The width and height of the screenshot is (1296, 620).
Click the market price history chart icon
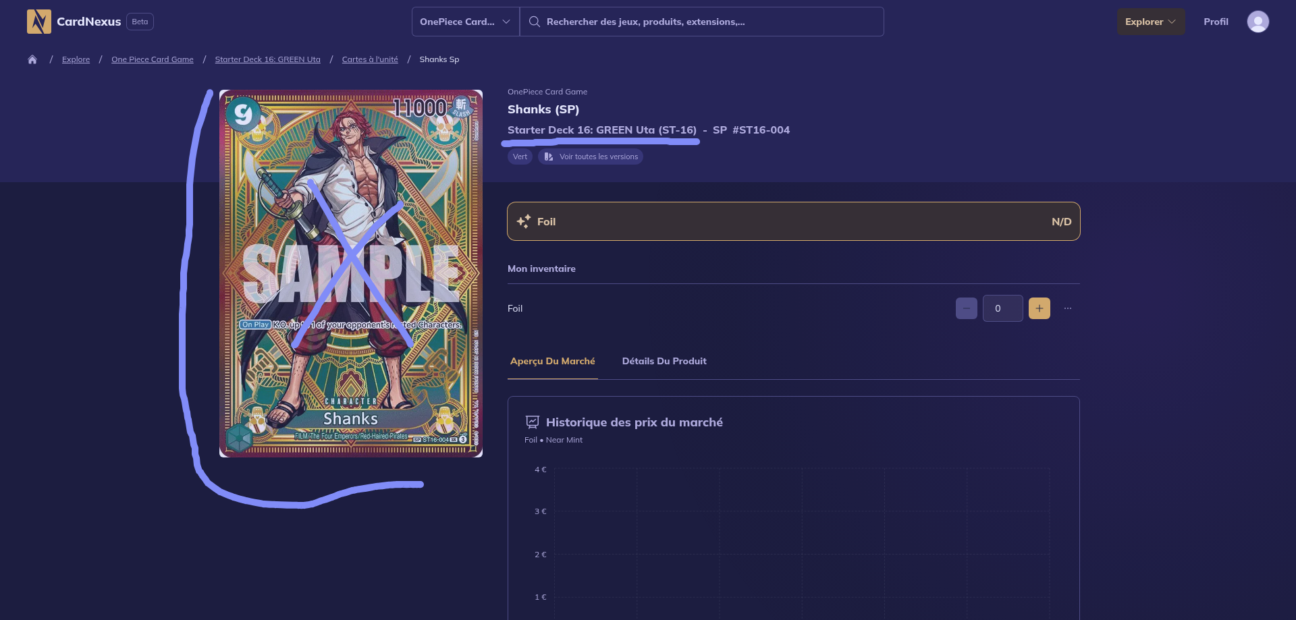click(533, 422)
